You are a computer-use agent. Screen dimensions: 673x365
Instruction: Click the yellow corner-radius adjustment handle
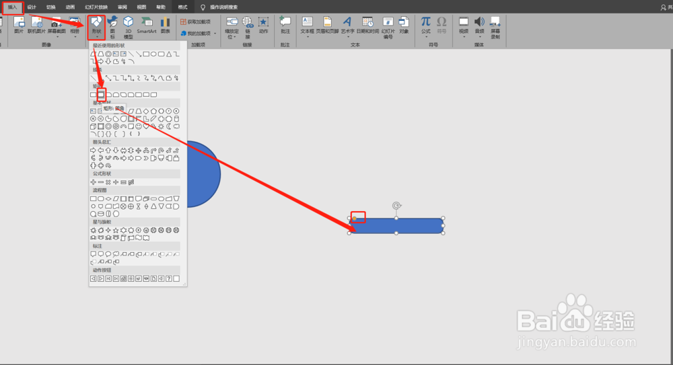pyautogui.click(x=355, y=218)
